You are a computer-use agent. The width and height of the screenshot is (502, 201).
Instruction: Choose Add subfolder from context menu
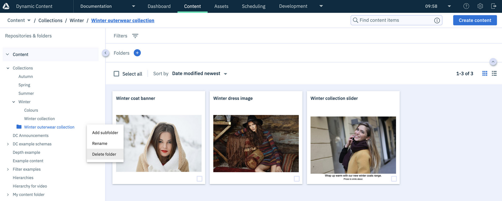pyautogui.click(x=105, y=133)
